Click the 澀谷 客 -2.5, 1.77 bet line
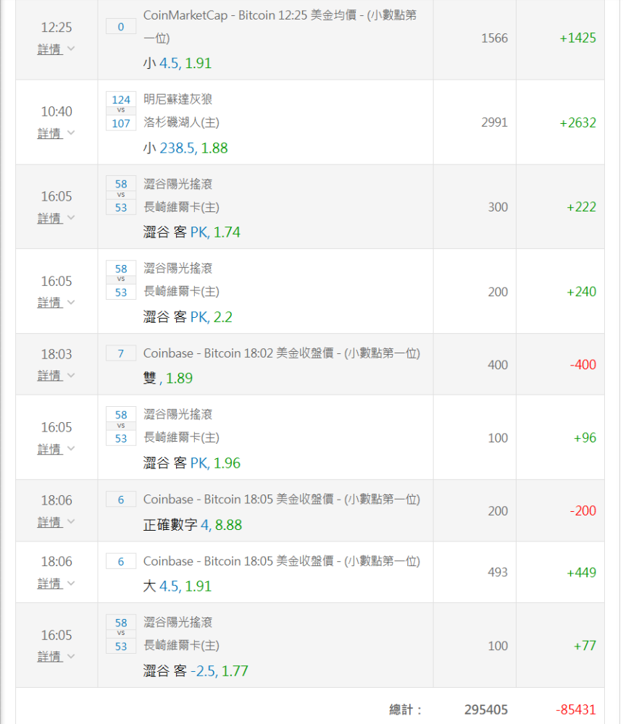Screen dimensions: 623x724 [196, 671]
